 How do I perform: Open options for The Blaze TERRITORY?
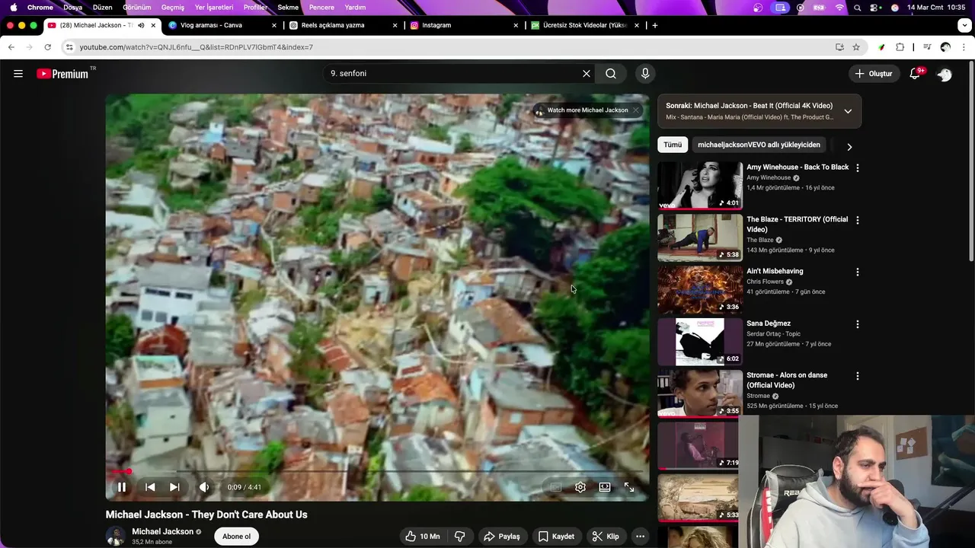point(858,220)
